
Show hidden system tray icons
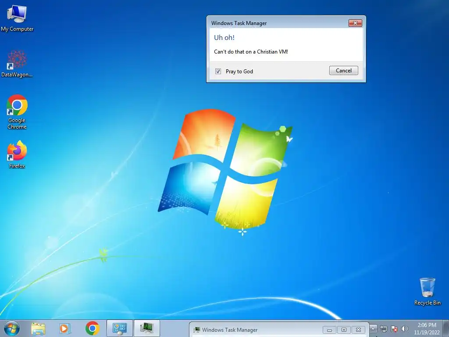(x=373, y=329)
